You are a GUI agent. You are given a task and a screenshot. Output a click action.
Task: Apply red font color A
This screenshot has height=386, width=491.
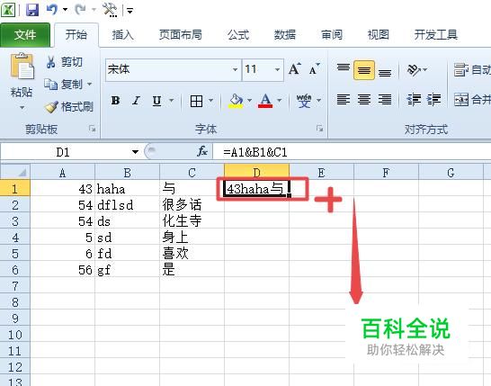click(x=265, y=101)
